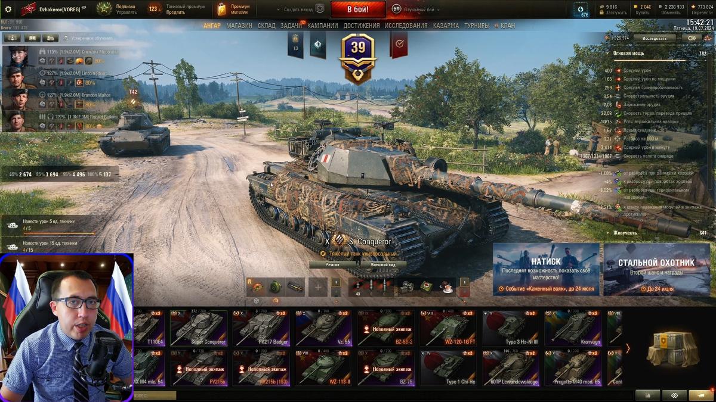716x402 pixels.
Task: Click the carousel right scroll arrow
Action: point(628,349)
